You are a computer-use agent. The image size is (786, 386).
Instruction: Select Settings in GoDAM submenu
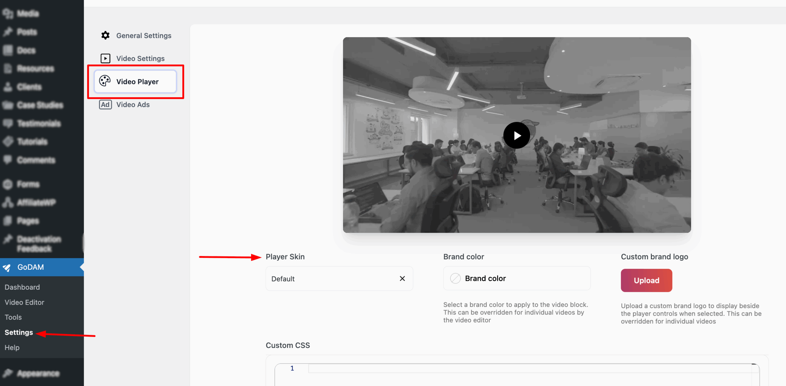(x=19, y=332)
